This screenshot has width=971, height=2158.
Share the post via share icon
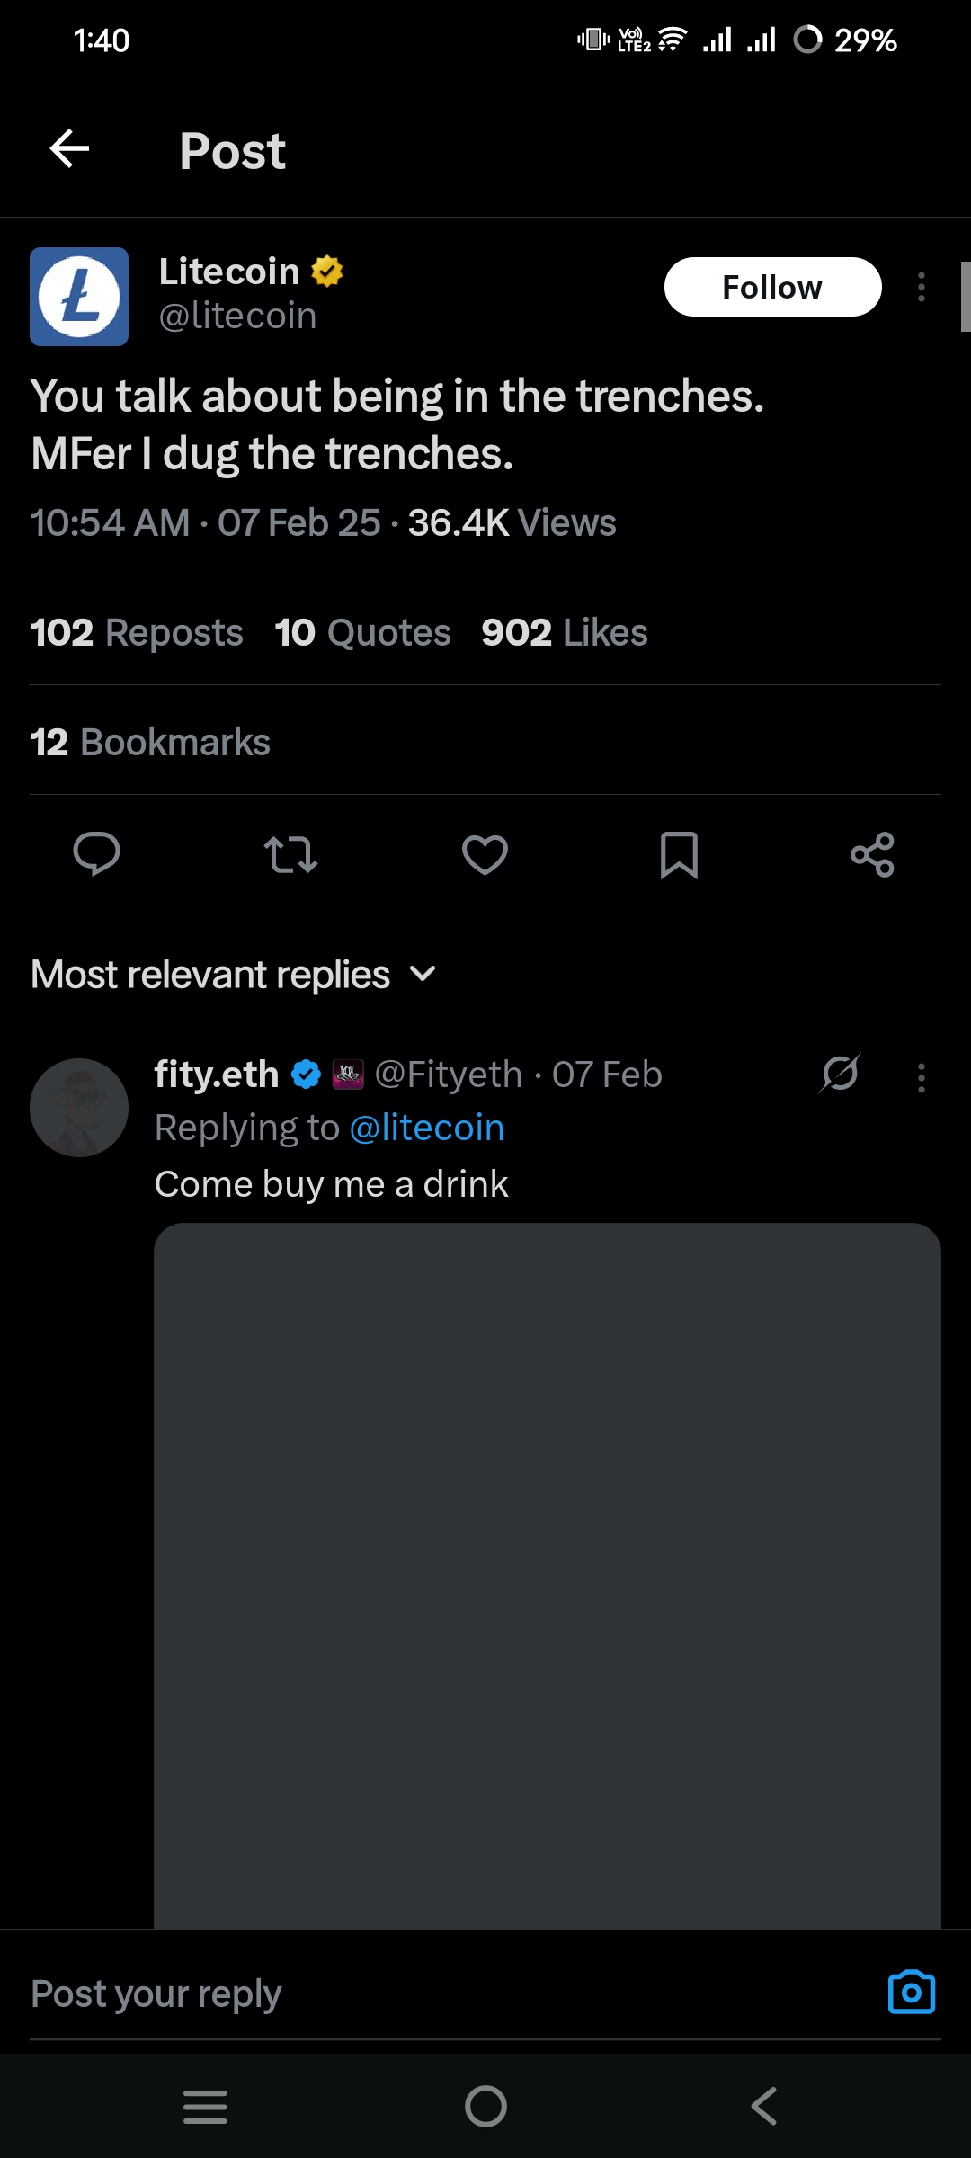(872, 854)
